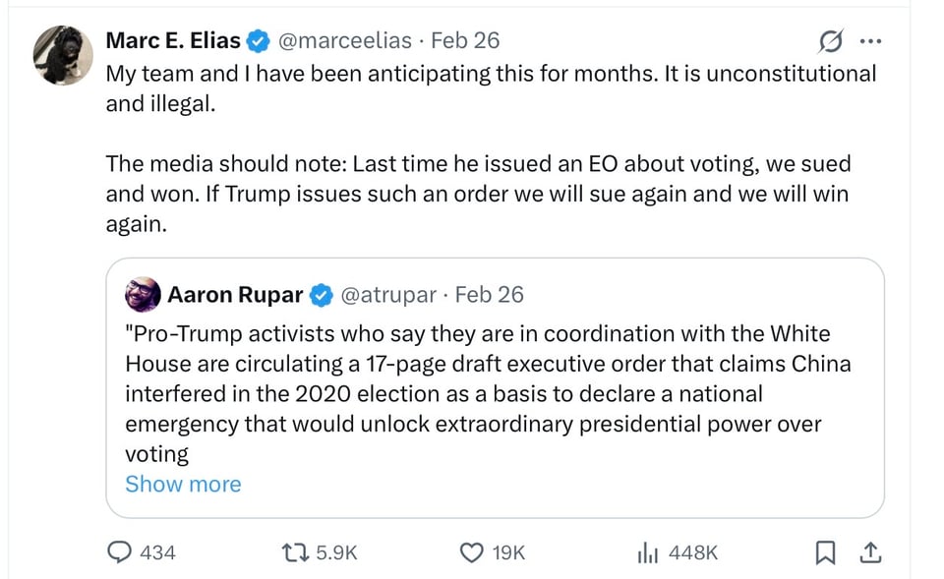Open replies using the speech bubble icon

118,552
